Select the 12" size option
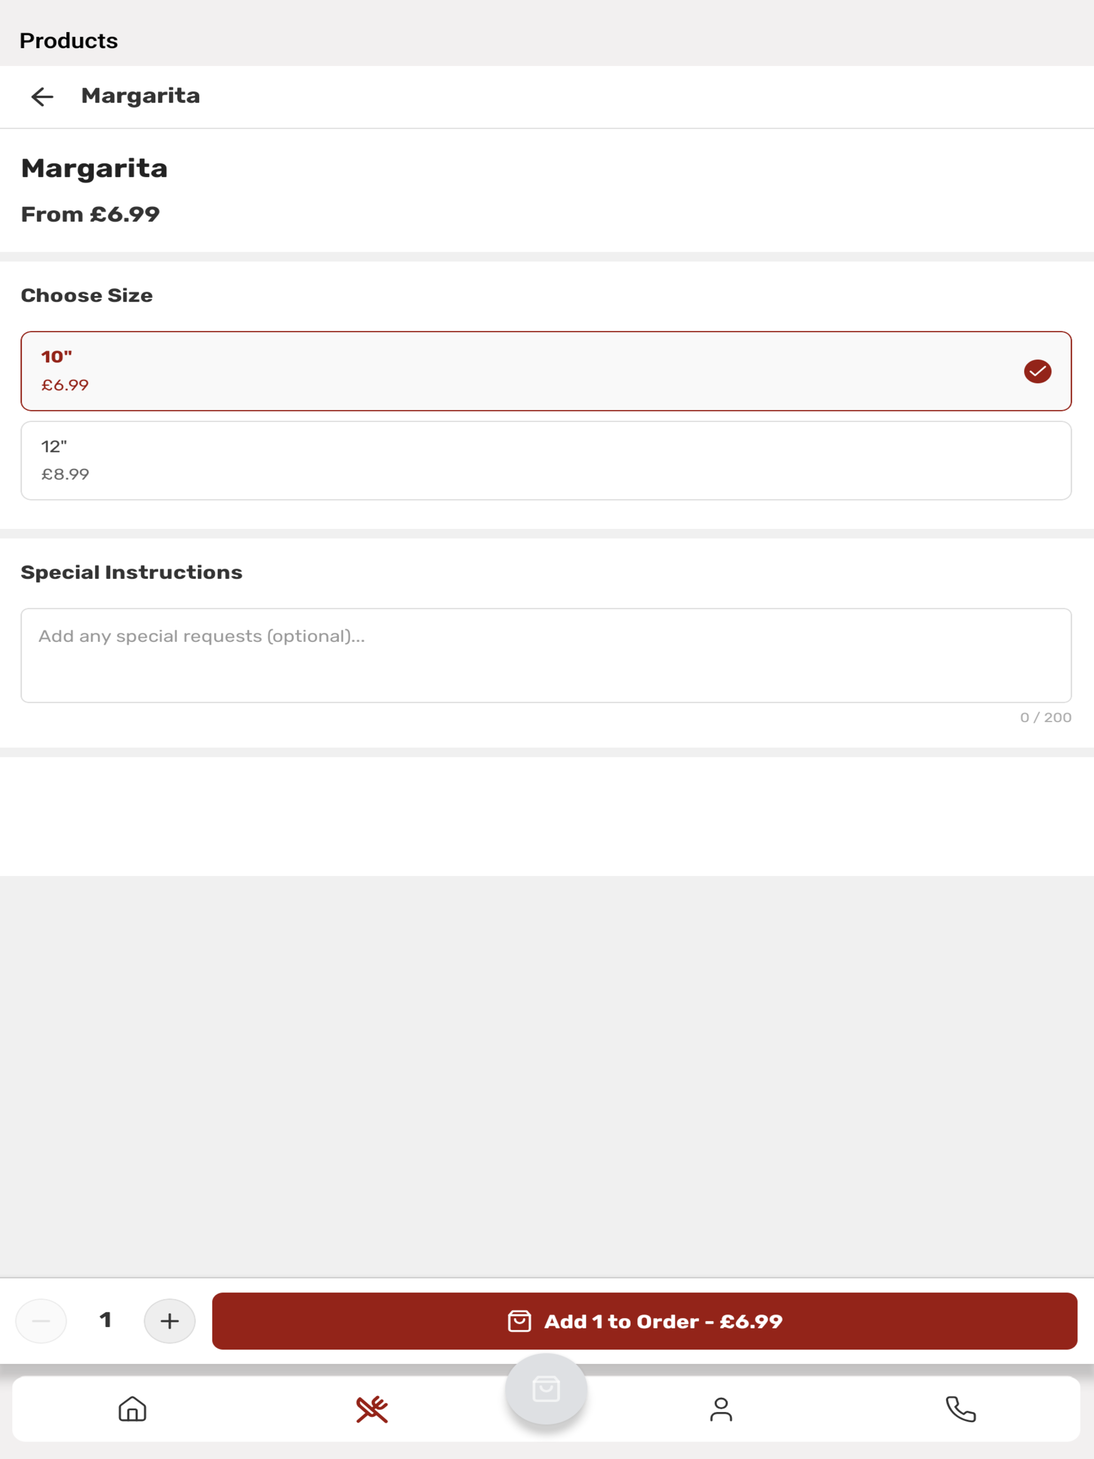The height and width of the screenshot is (1459, 1094). coord(546,460)
